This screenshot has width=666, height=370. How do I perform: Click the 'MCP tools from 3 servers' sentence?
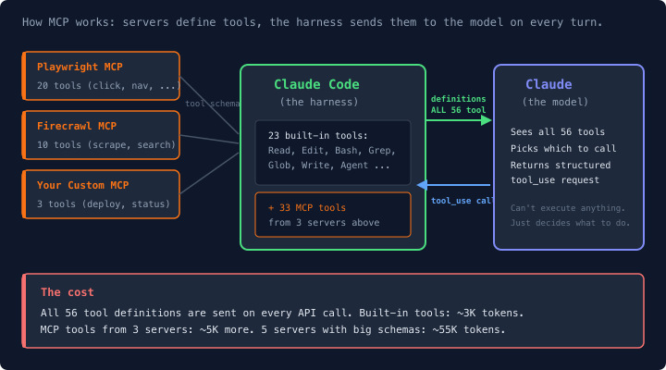coord(273,329)
